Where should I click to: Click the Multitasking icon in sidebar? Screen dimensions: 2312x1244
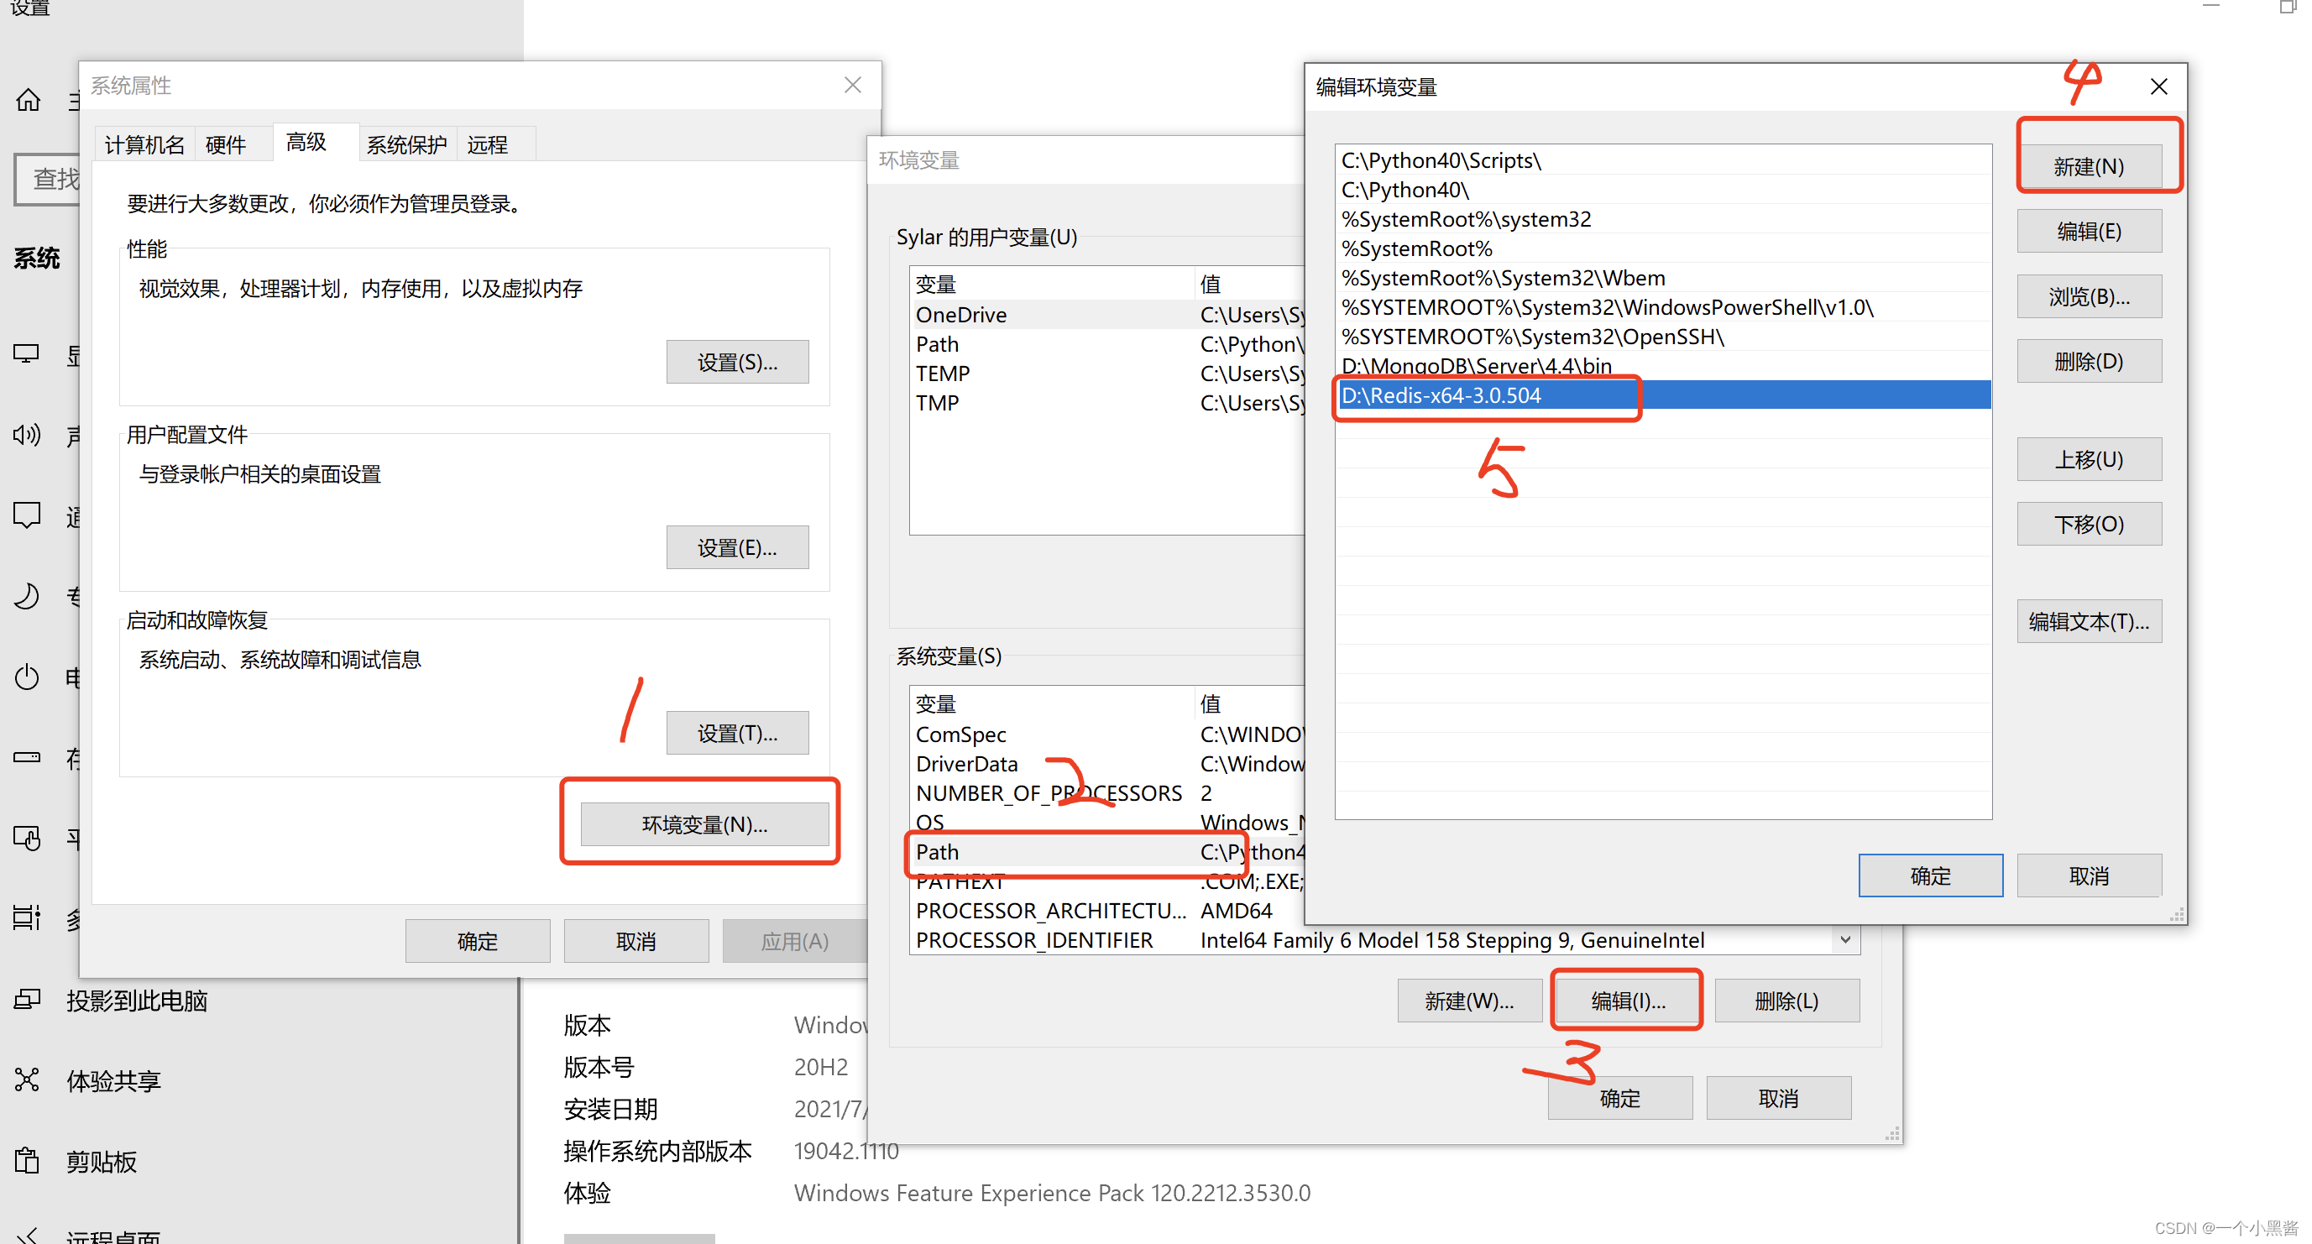(x=27, y=917)
